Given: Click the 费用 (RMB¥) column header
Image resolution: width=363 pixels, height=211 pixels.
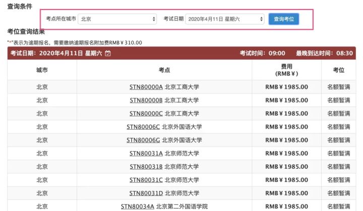Looking at the screenshot, I should pyautogui.click(x=286, y=70).
